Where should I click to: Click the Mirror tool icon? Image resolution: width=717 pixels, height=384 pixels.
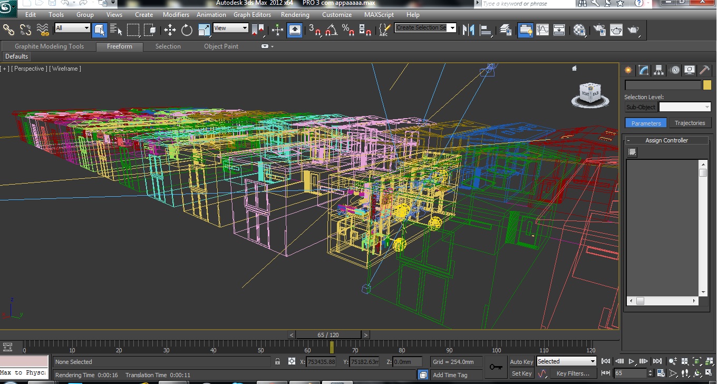click(468, 30)
